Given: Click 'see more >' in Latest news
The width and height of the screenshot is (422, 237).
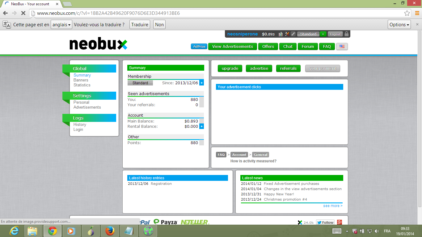Looking at the screenshot, I should point(333,206).
